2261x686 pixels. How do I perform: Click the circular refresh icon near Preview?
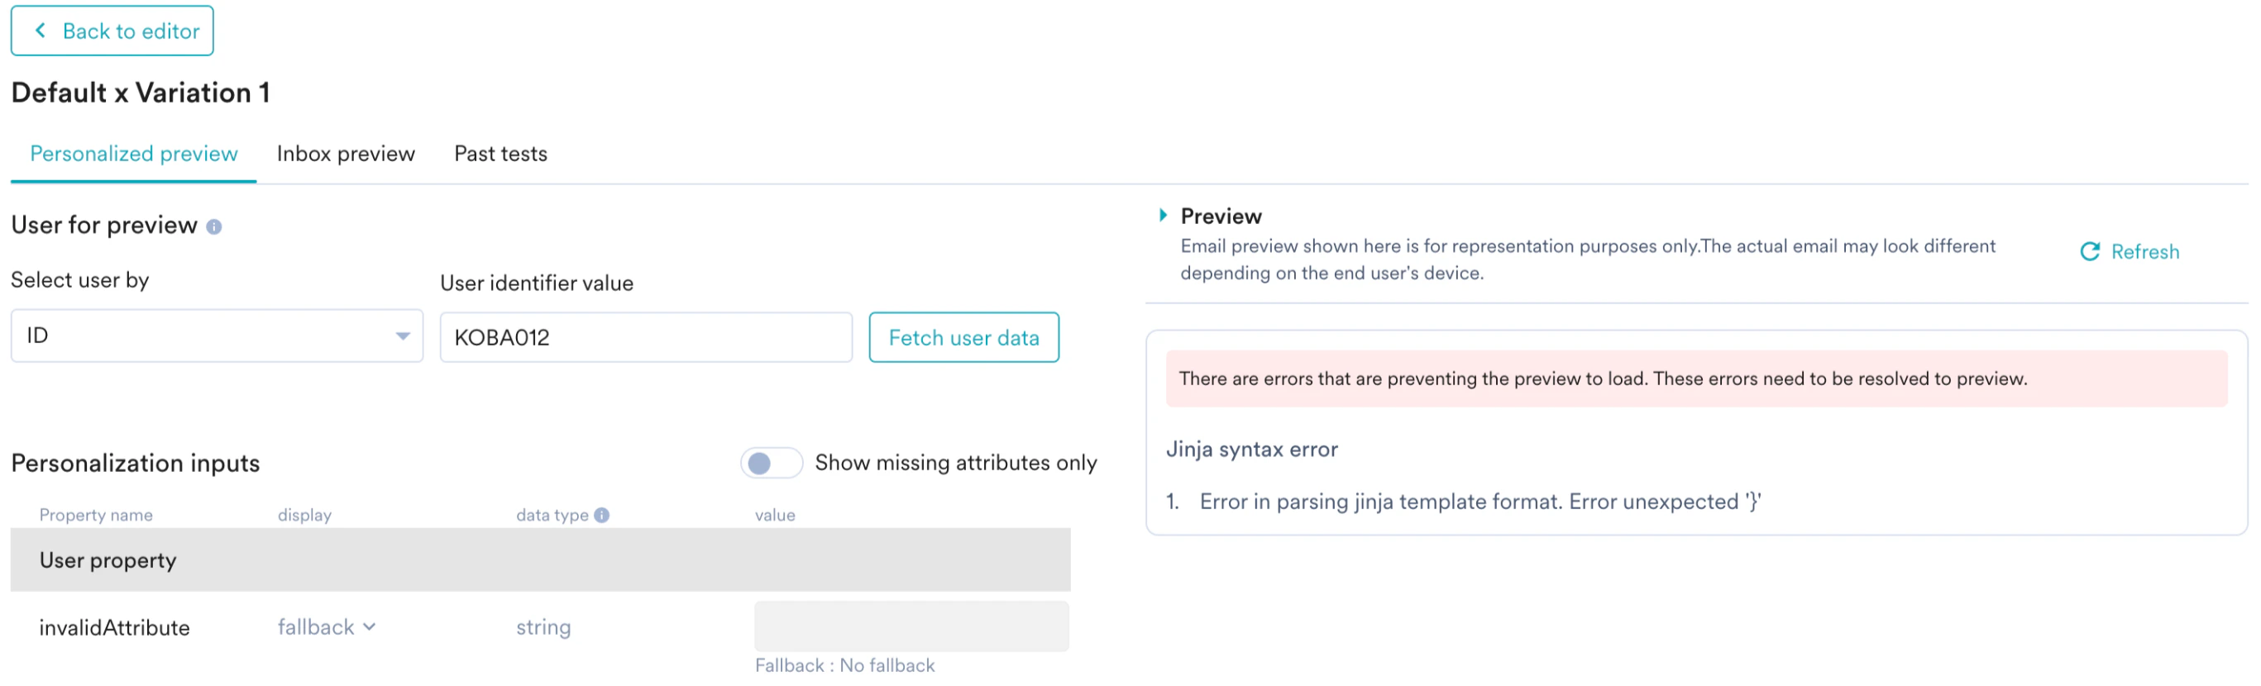(2091, 252)
